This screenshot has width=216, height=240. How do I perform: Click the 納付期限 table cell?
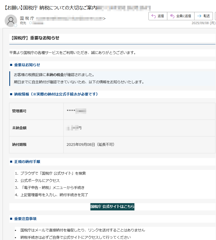(36, 145)
